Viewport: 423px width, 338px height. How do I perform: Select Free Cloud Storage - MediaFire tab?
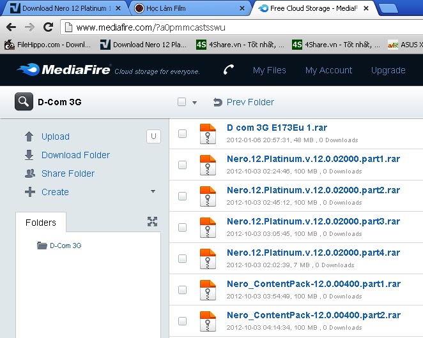(x=313, y=8)
